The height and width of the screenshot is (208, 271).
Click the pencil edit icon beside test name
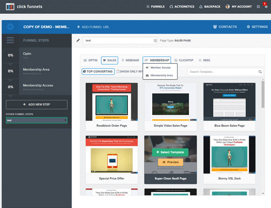click(78, 40)
